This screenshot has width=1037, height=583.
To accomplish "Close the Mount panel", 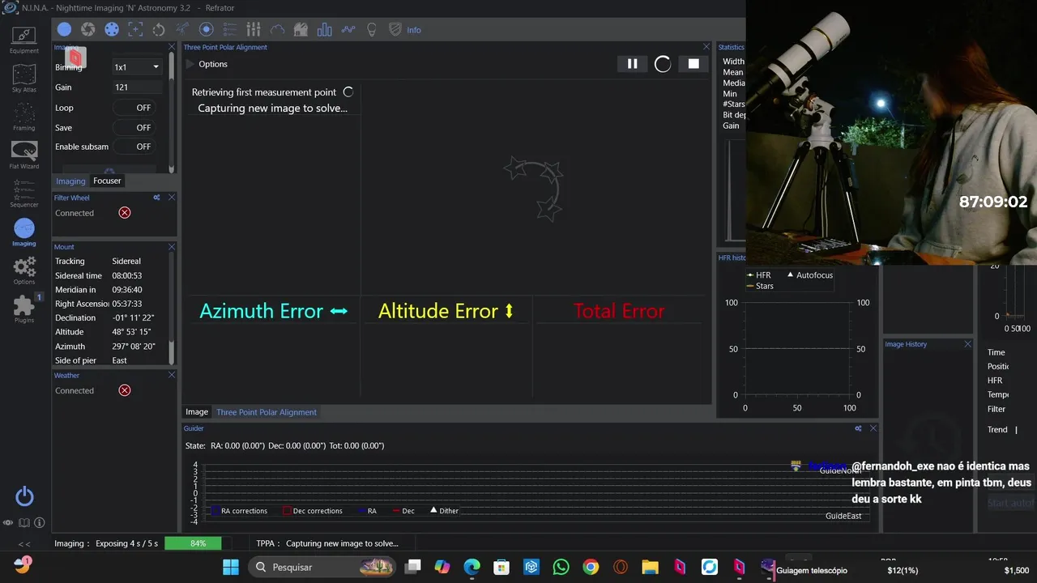I will (x=172, y=247).
